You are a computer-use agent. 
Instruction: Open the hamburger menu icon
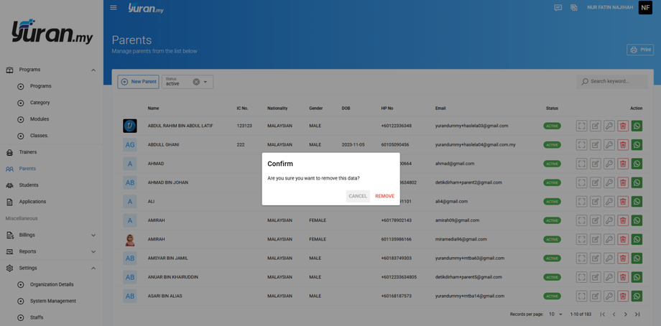(x=114, y=8)
